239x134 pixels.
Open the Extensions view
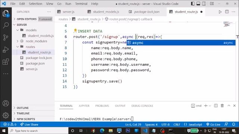[6, 62]
